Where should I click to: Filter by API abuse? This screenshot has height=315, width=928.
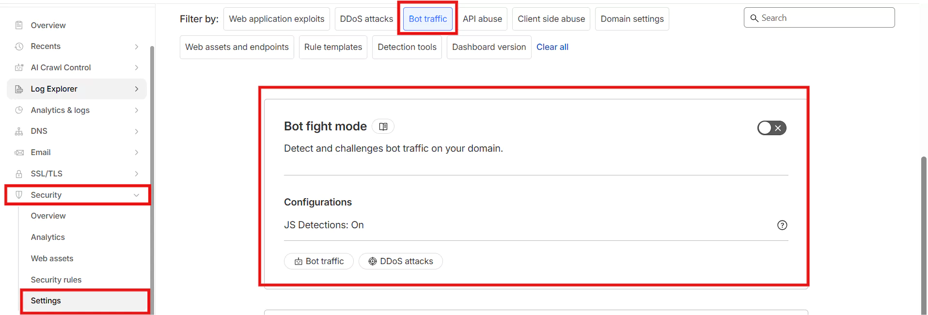[482, 19]
